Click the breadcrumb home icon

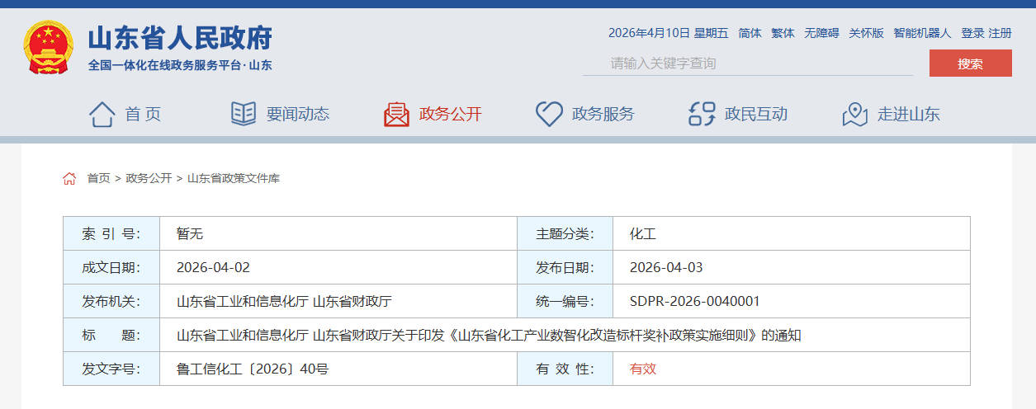69,178
